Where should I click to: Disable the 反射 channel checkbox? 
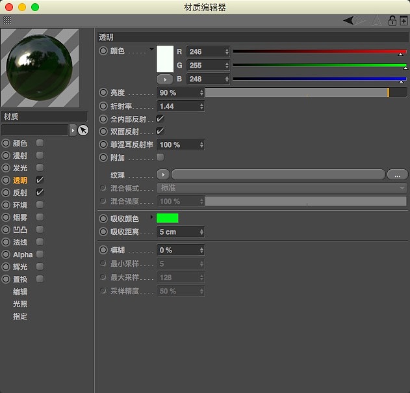click(x=40, y=193)
